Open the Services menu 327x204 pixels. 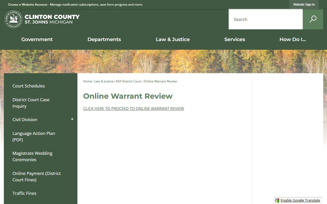pos(235,39)
